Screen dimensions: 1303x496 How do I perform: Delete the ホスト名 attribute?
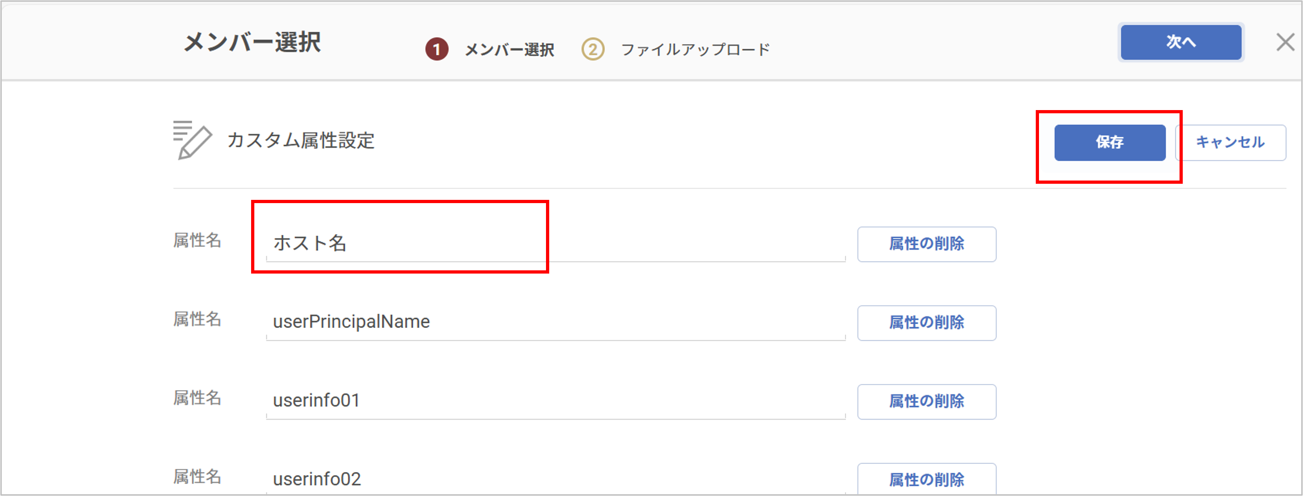pyautogui.click(x=926, y=244)
